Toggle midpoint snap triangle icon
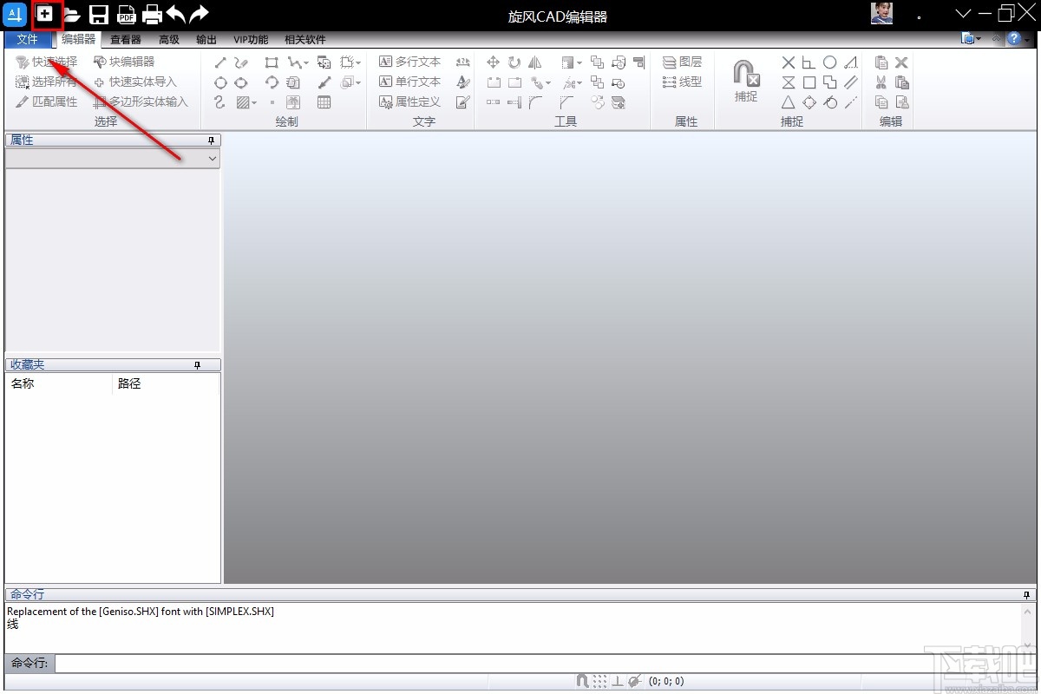 [788, 102]
